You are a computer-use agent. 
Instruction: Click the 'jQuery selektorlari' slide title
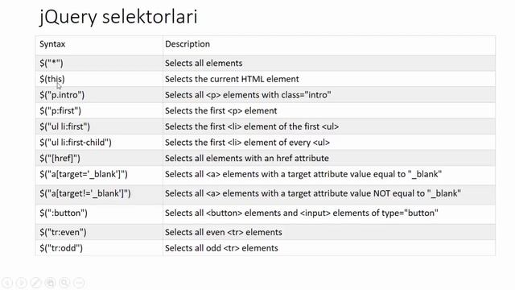click(118, 17)
